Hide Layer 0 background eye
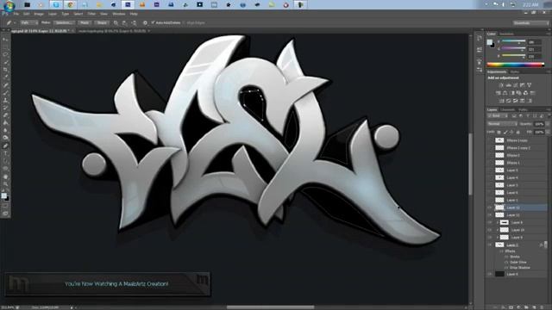 pos(490,274)
